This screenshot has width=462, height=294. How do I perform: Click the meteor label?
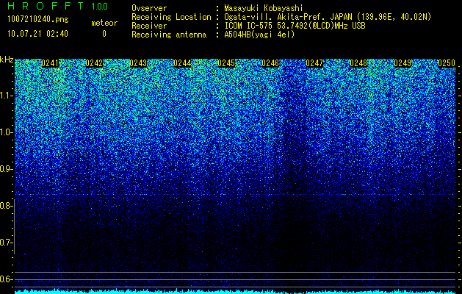coord(104,23)
